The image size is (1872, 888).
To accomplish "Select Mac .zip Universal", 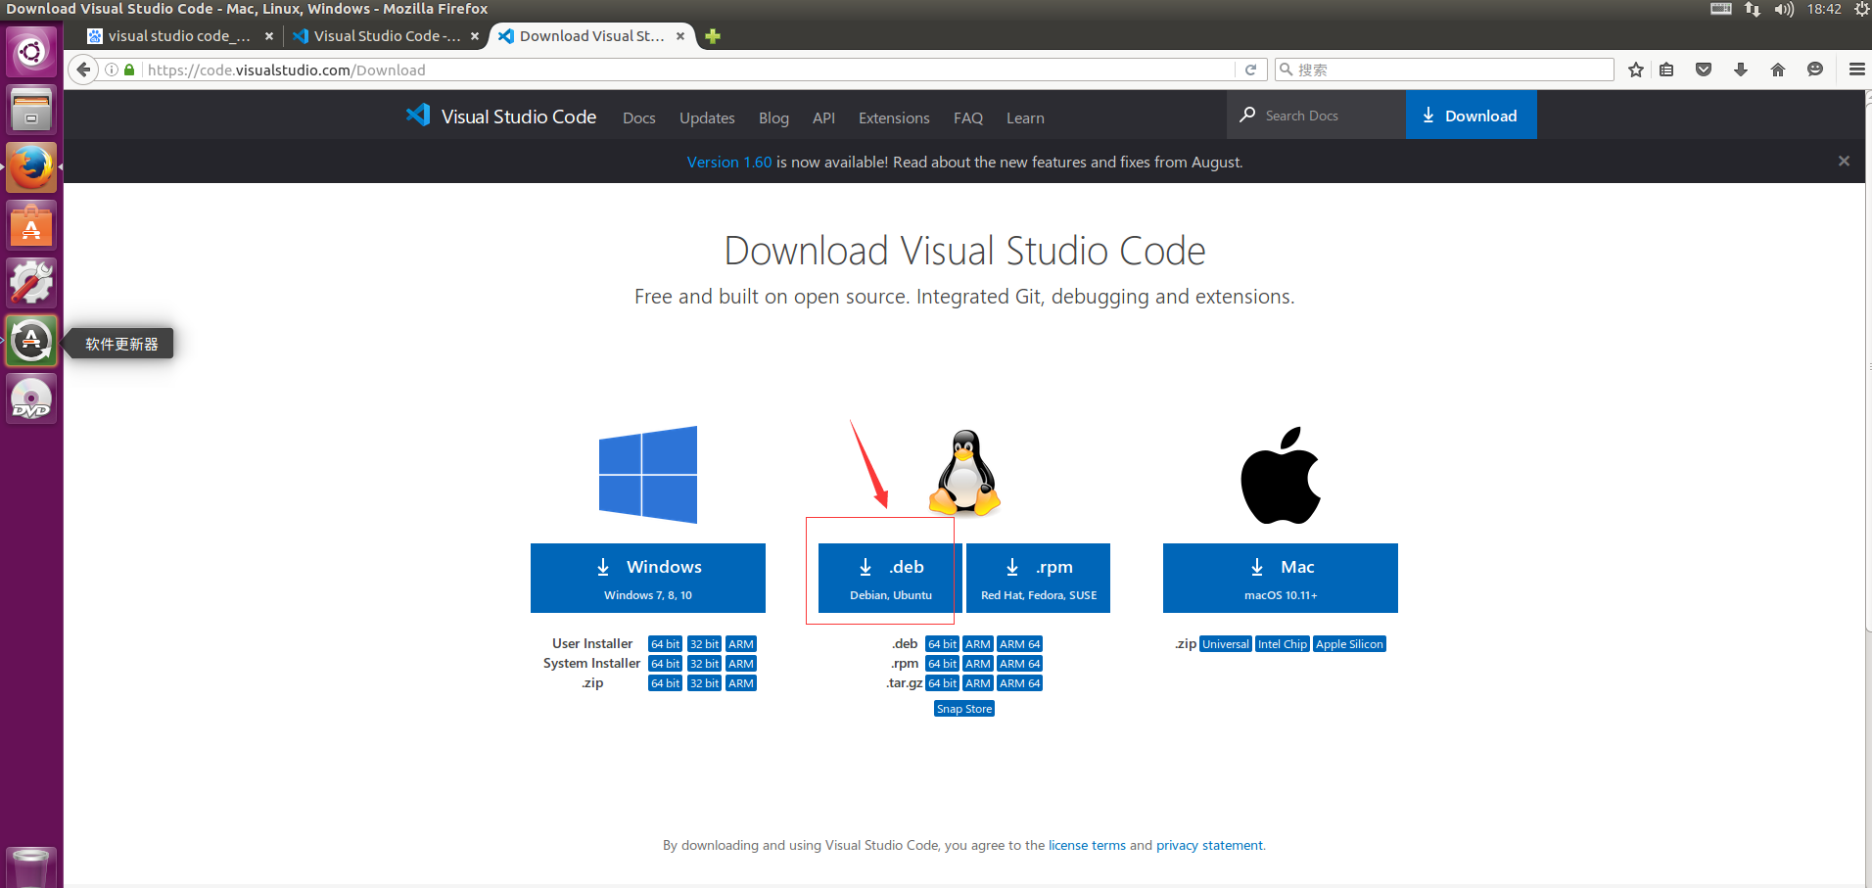I will pyautogui.click(x=1226, y=644).
